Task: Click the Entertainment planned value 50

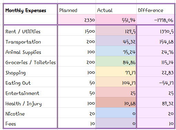Action: click(x=77, y=92)
